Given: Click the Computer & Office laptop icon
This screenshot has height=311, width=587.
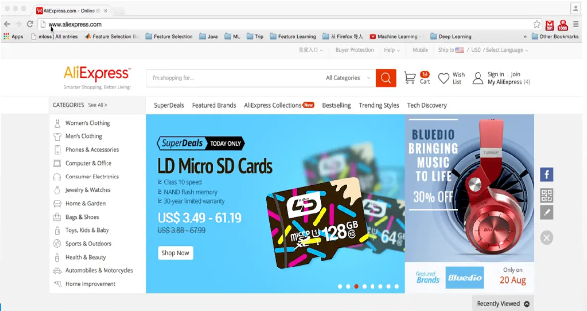Looking at the screenshot, I should click(x=57, y=163).
